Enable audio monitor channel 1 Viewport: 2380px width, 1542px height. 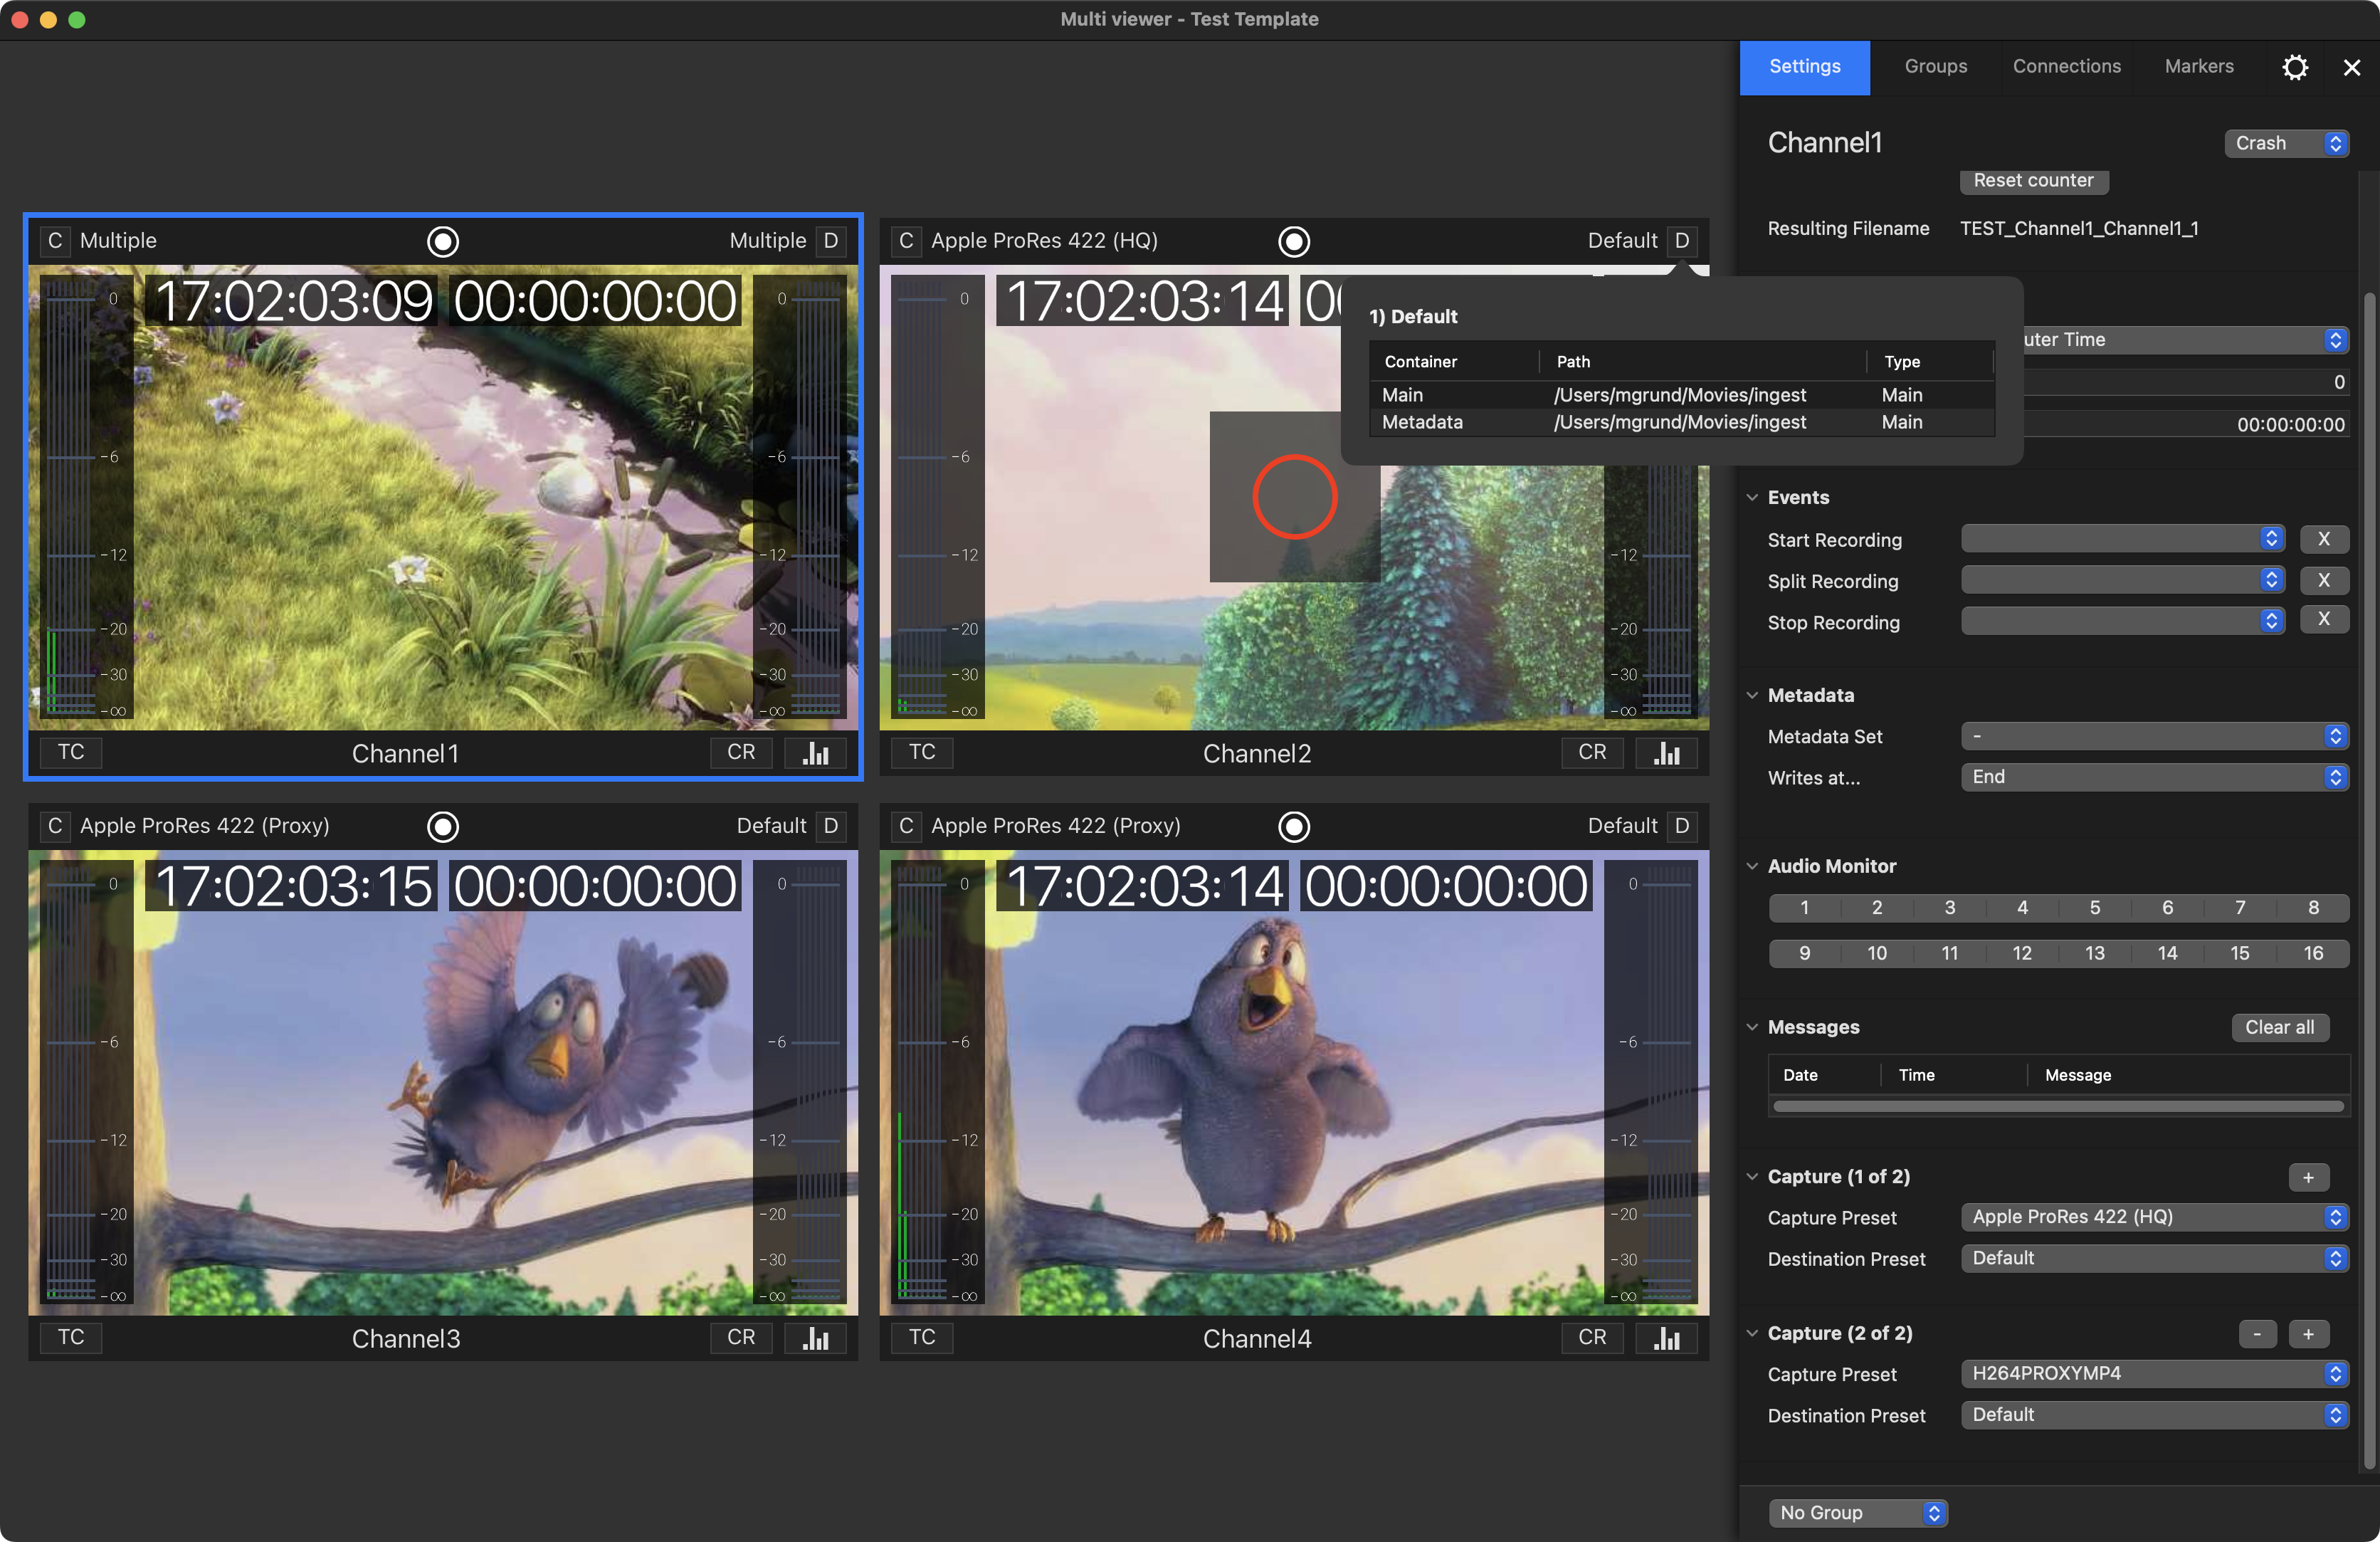point(1805,908)
